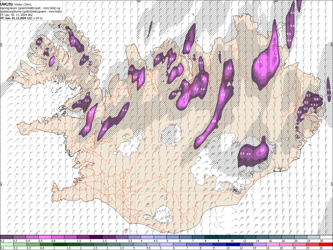Viewport: 333px width, 250px height.
Task: Click snow scale swatch between 1 and 1.5
Action: pos(70,237)
